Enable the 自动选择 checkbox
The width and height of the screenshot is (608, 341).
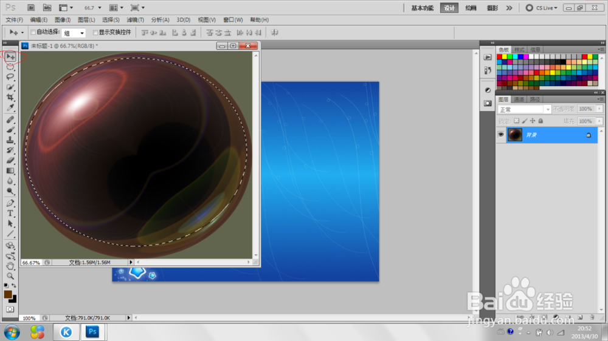(33, 32)
